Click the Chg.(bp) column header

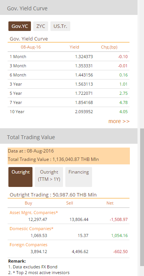click(109, 47)
